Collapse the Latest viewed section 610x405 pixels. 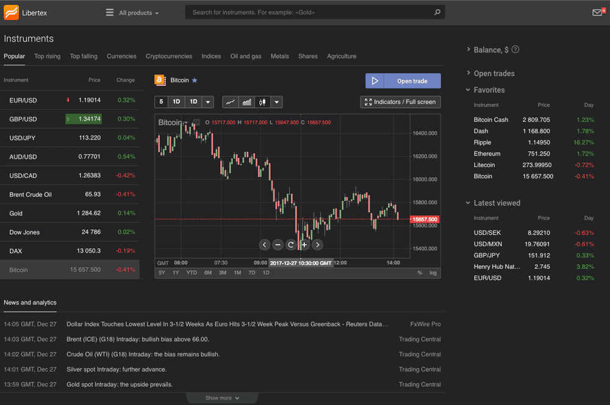(x=468, y=202)
